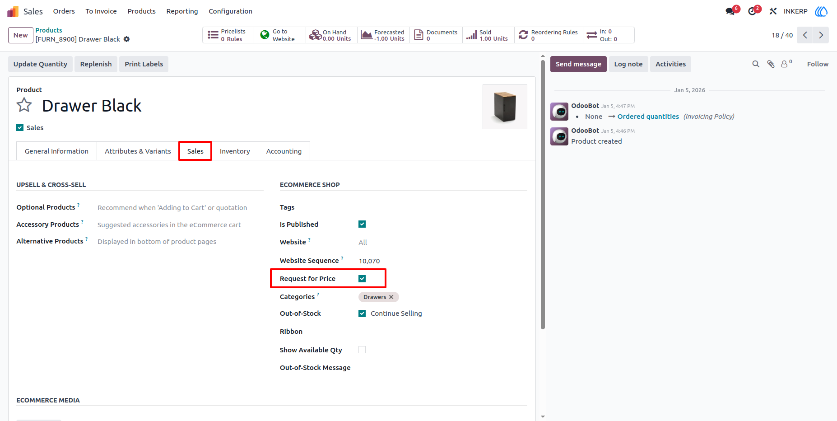Open Forecasted -1.00 Units stat
The height and width of the screenshot is (421, 837).
pyautogui.click(x=384, y=35)
